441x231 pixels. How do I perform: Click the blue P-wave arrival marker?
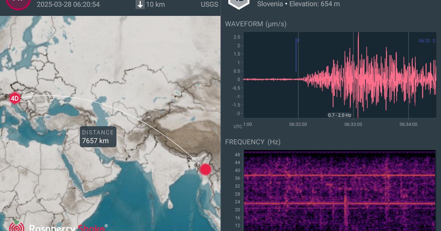click(296, 55)
